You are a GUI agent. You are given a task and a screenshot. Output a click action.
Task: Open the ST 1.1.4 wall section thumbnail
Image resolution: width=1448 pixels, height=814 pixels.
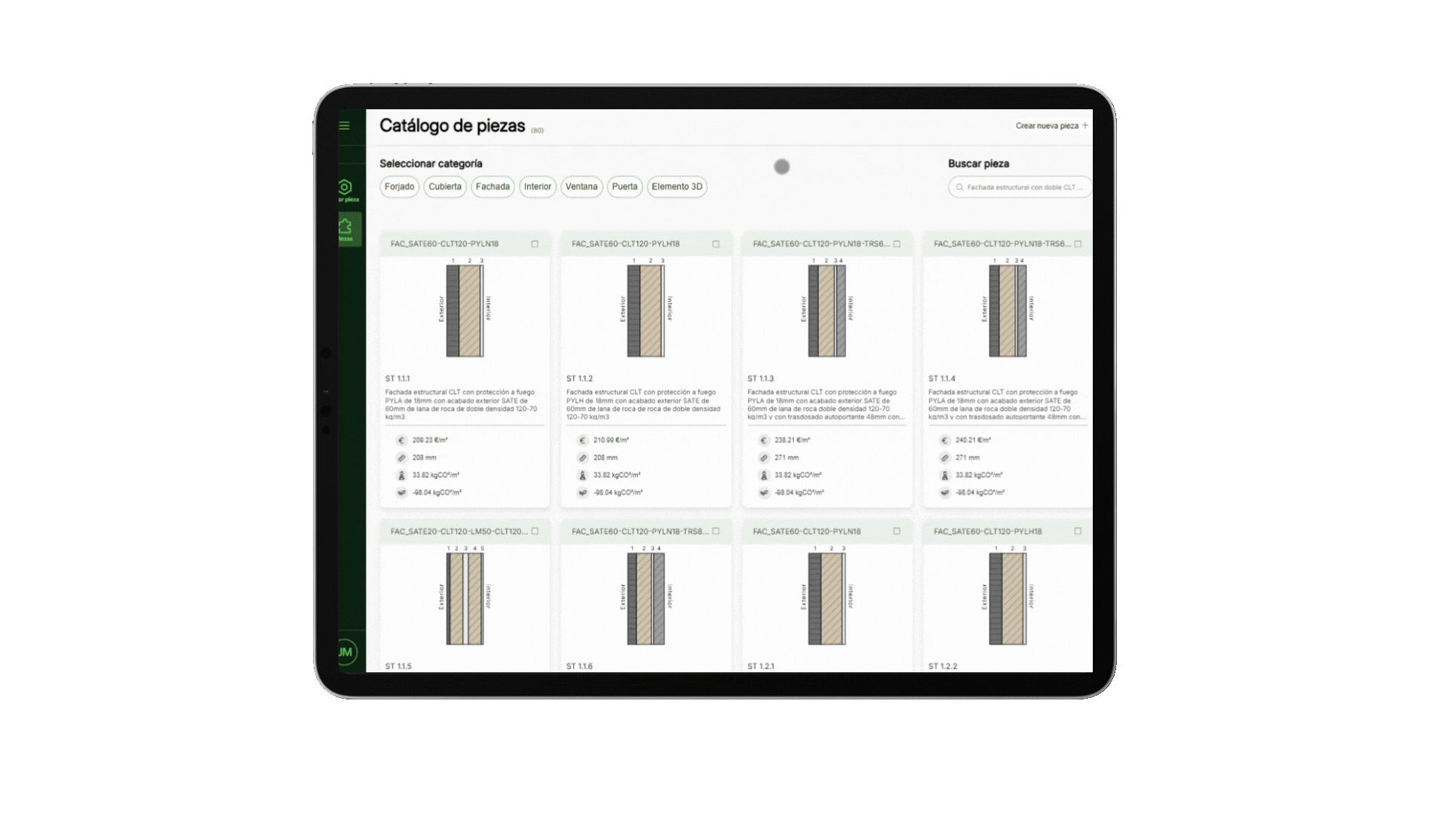[x=1008, y=311]
